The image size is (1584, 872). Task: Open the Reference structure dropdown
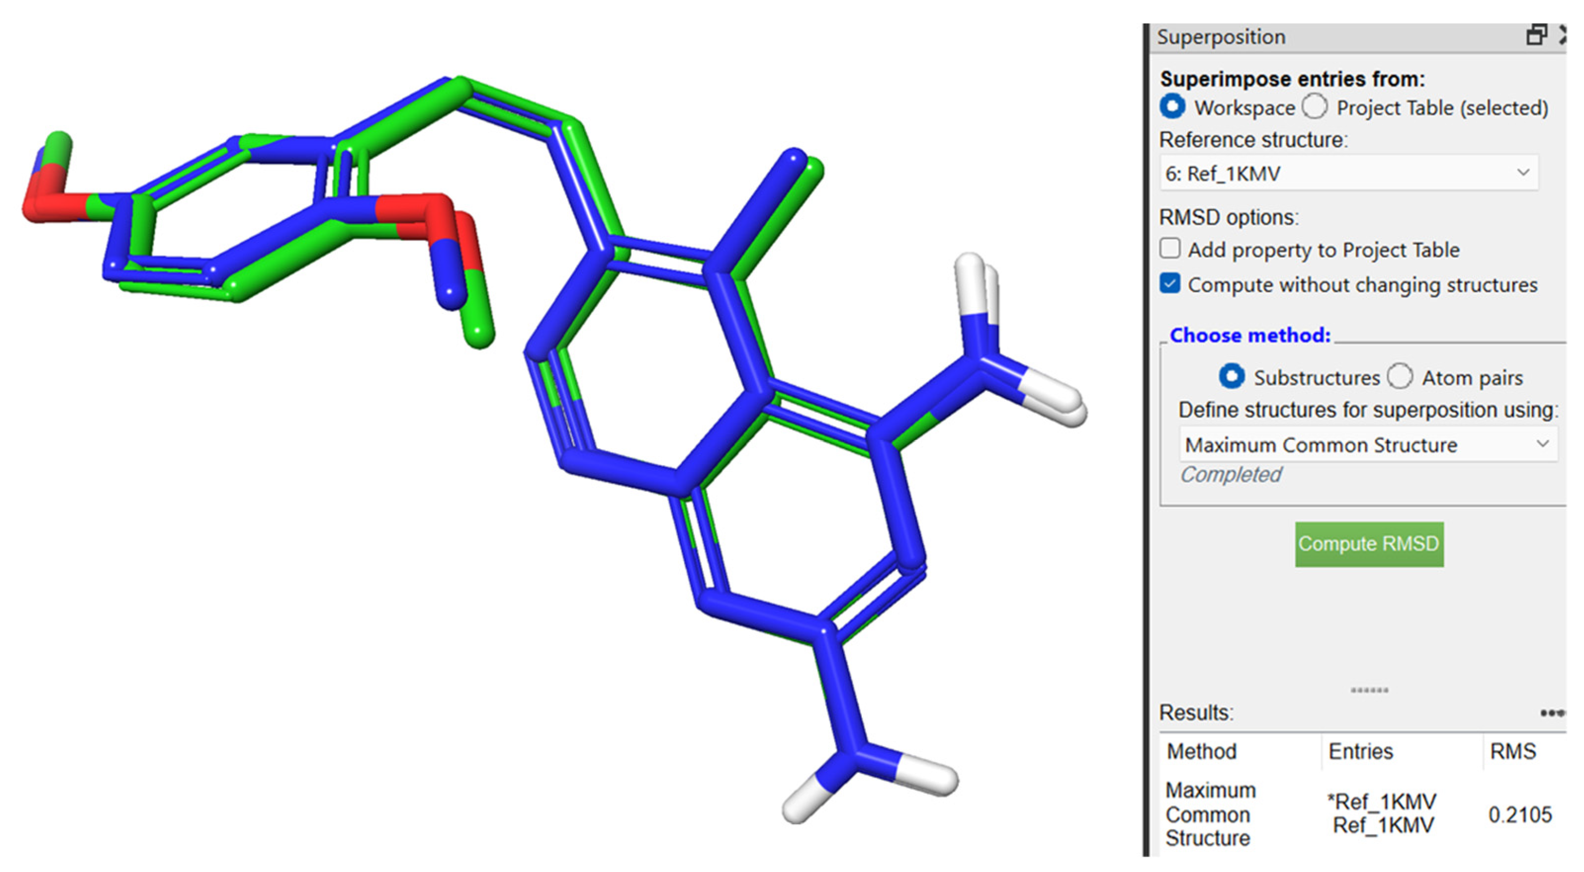[1349, 173]
